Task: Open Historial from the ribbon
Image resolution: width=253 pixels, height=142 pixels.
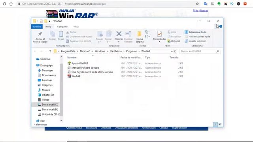Action: (174, 41)
